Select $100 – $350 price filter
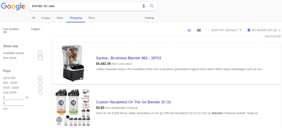Screen dimensions: 282x128 tap(40, 88)
